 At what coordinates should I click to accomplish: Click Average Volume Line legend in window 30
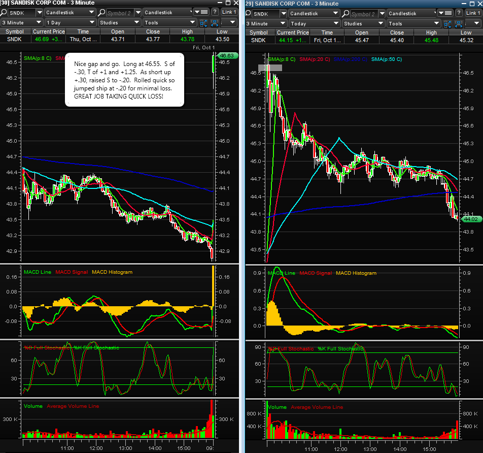pyautogui.click(x=73, y=406)
